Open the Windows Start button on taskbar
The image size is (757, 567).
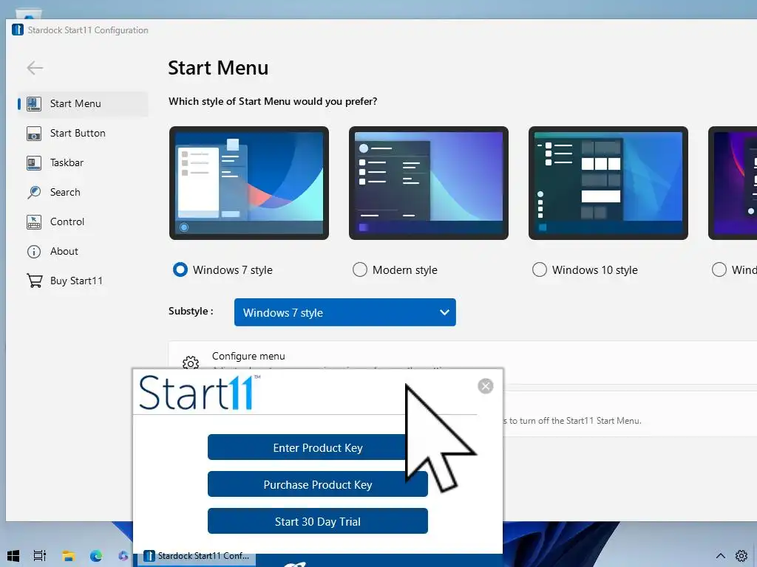[x=13, y=556]
